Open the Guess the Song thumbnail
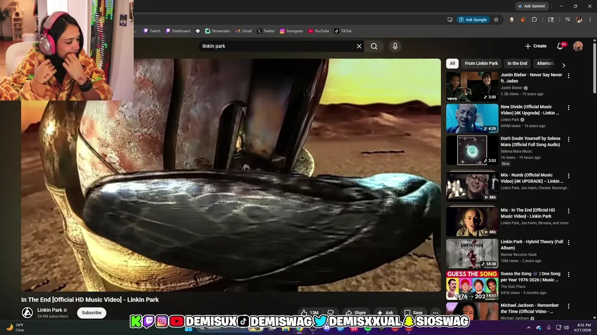Image resolution: width=597 pixels, height=335 pixels. point(472,285)
